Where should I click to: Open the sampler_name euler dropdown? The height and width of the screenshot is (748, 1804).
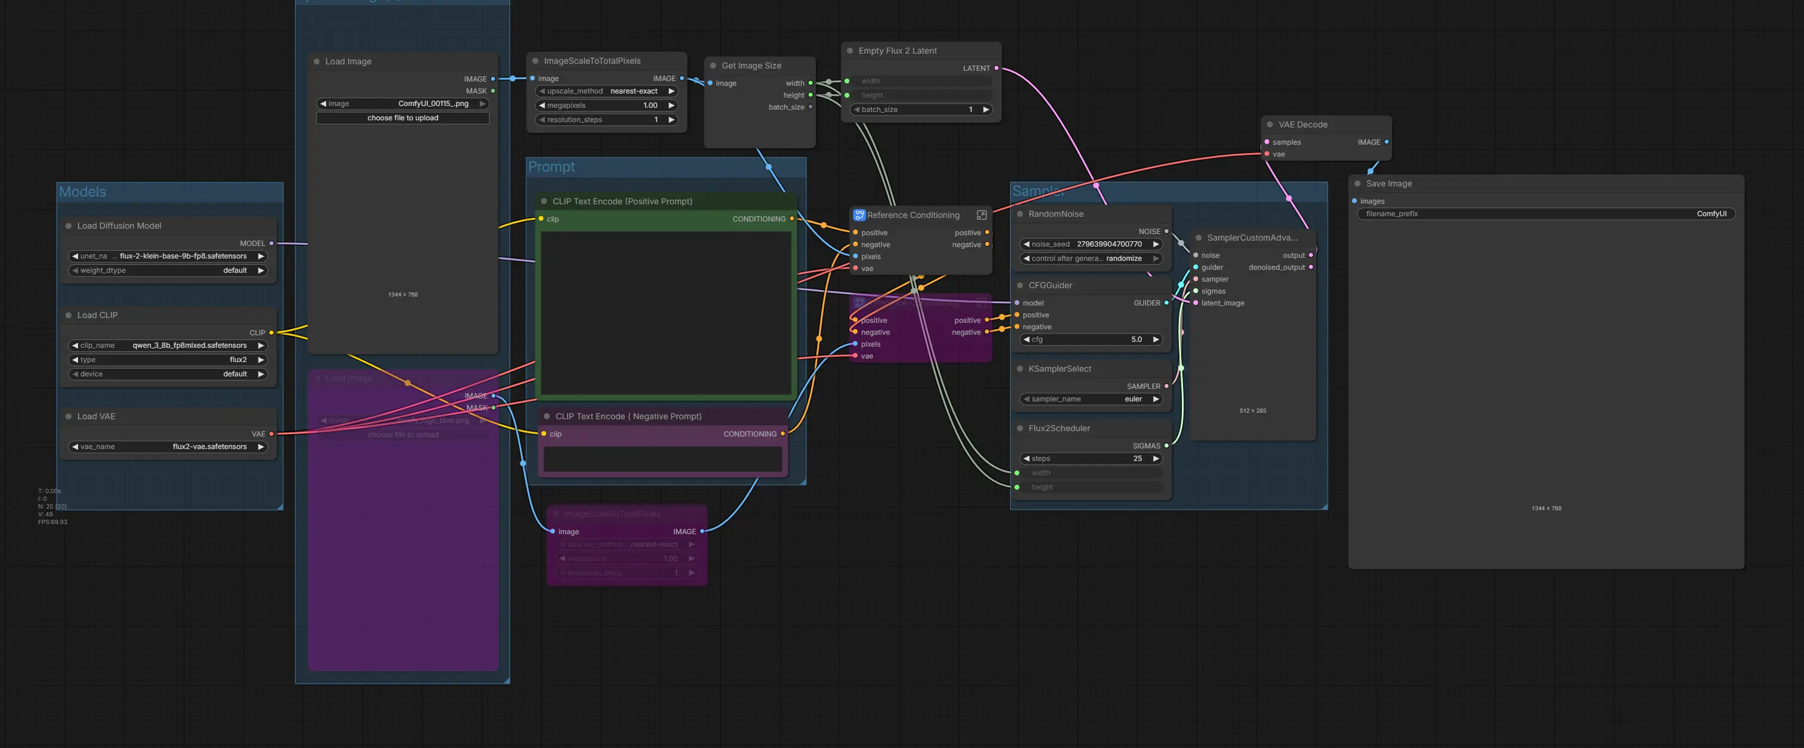point(1091,399)
